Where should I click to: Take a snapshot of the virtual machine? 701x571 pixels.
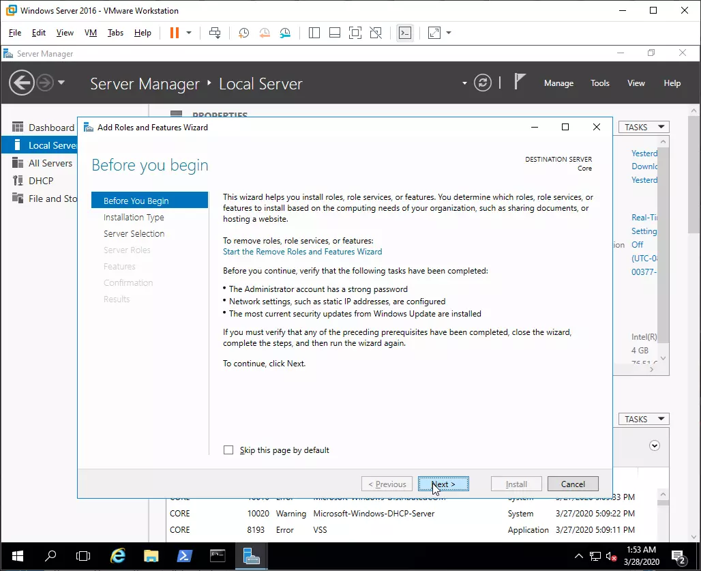243,33
